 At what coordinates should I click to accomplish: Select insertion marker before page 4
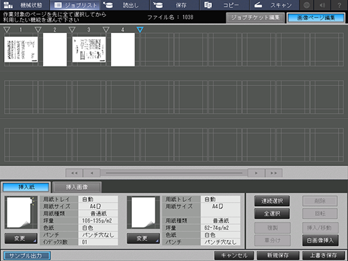(x=106, y=30)
